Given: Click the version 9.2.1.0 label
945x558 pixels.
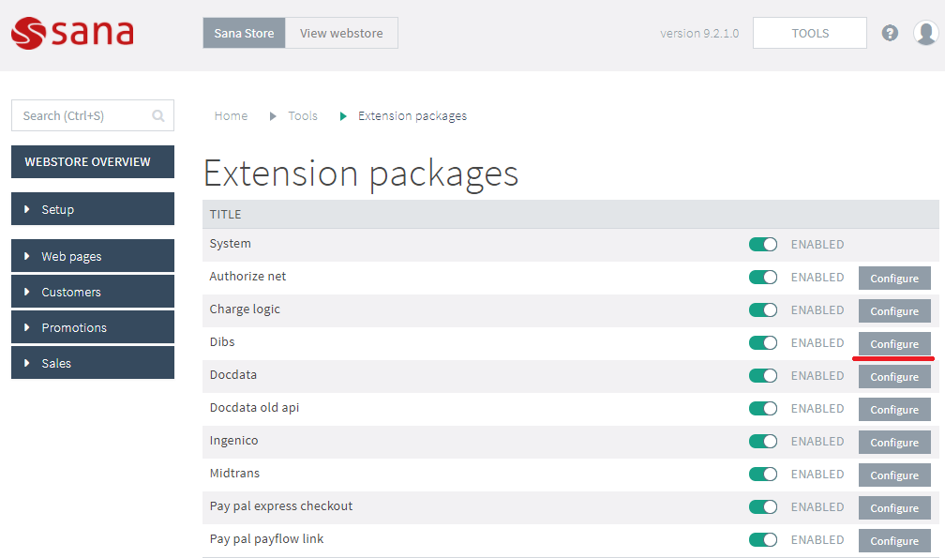Looking at the screenshot, I should coord(699,33).
